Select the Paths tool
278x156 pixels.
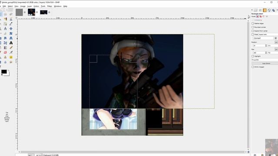coord(5,24)
